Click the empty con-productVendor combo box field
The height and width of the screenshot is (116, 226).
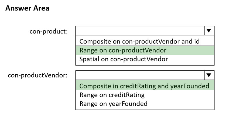coord(140,75)
